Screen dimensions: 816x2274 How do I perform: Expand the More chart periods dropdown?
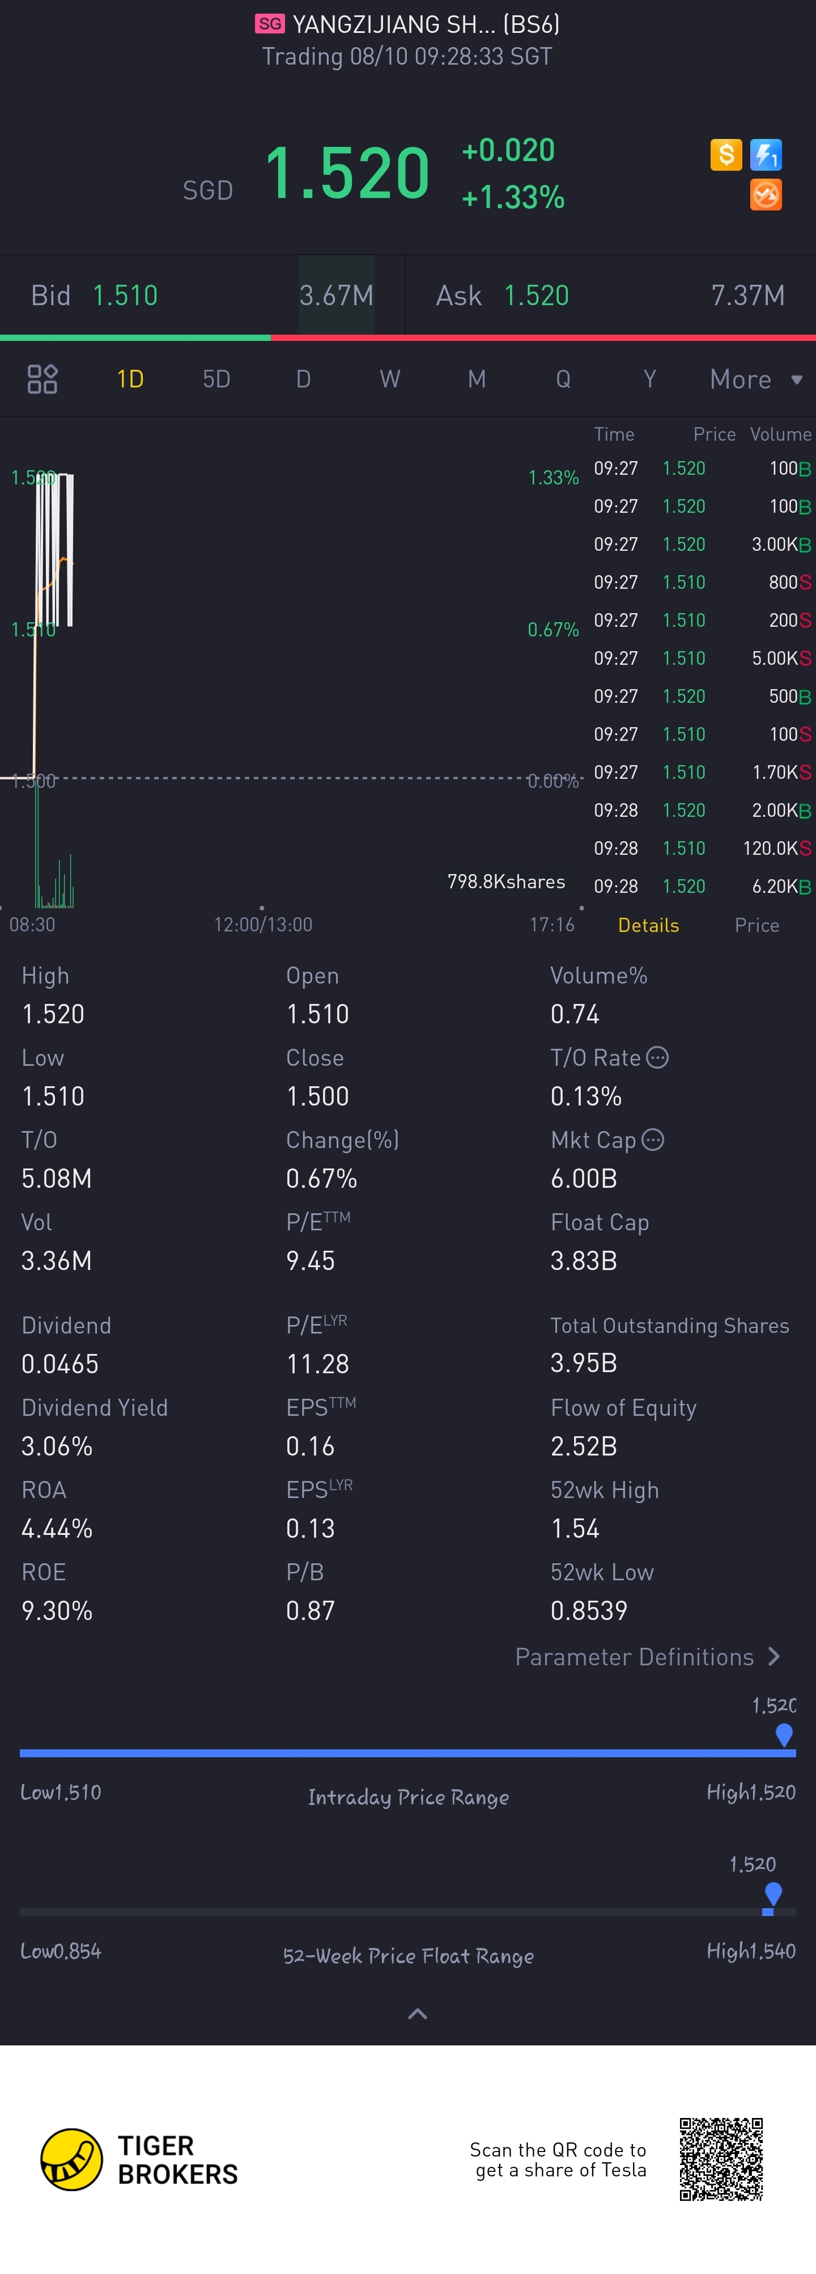click(x=755, y=379)
